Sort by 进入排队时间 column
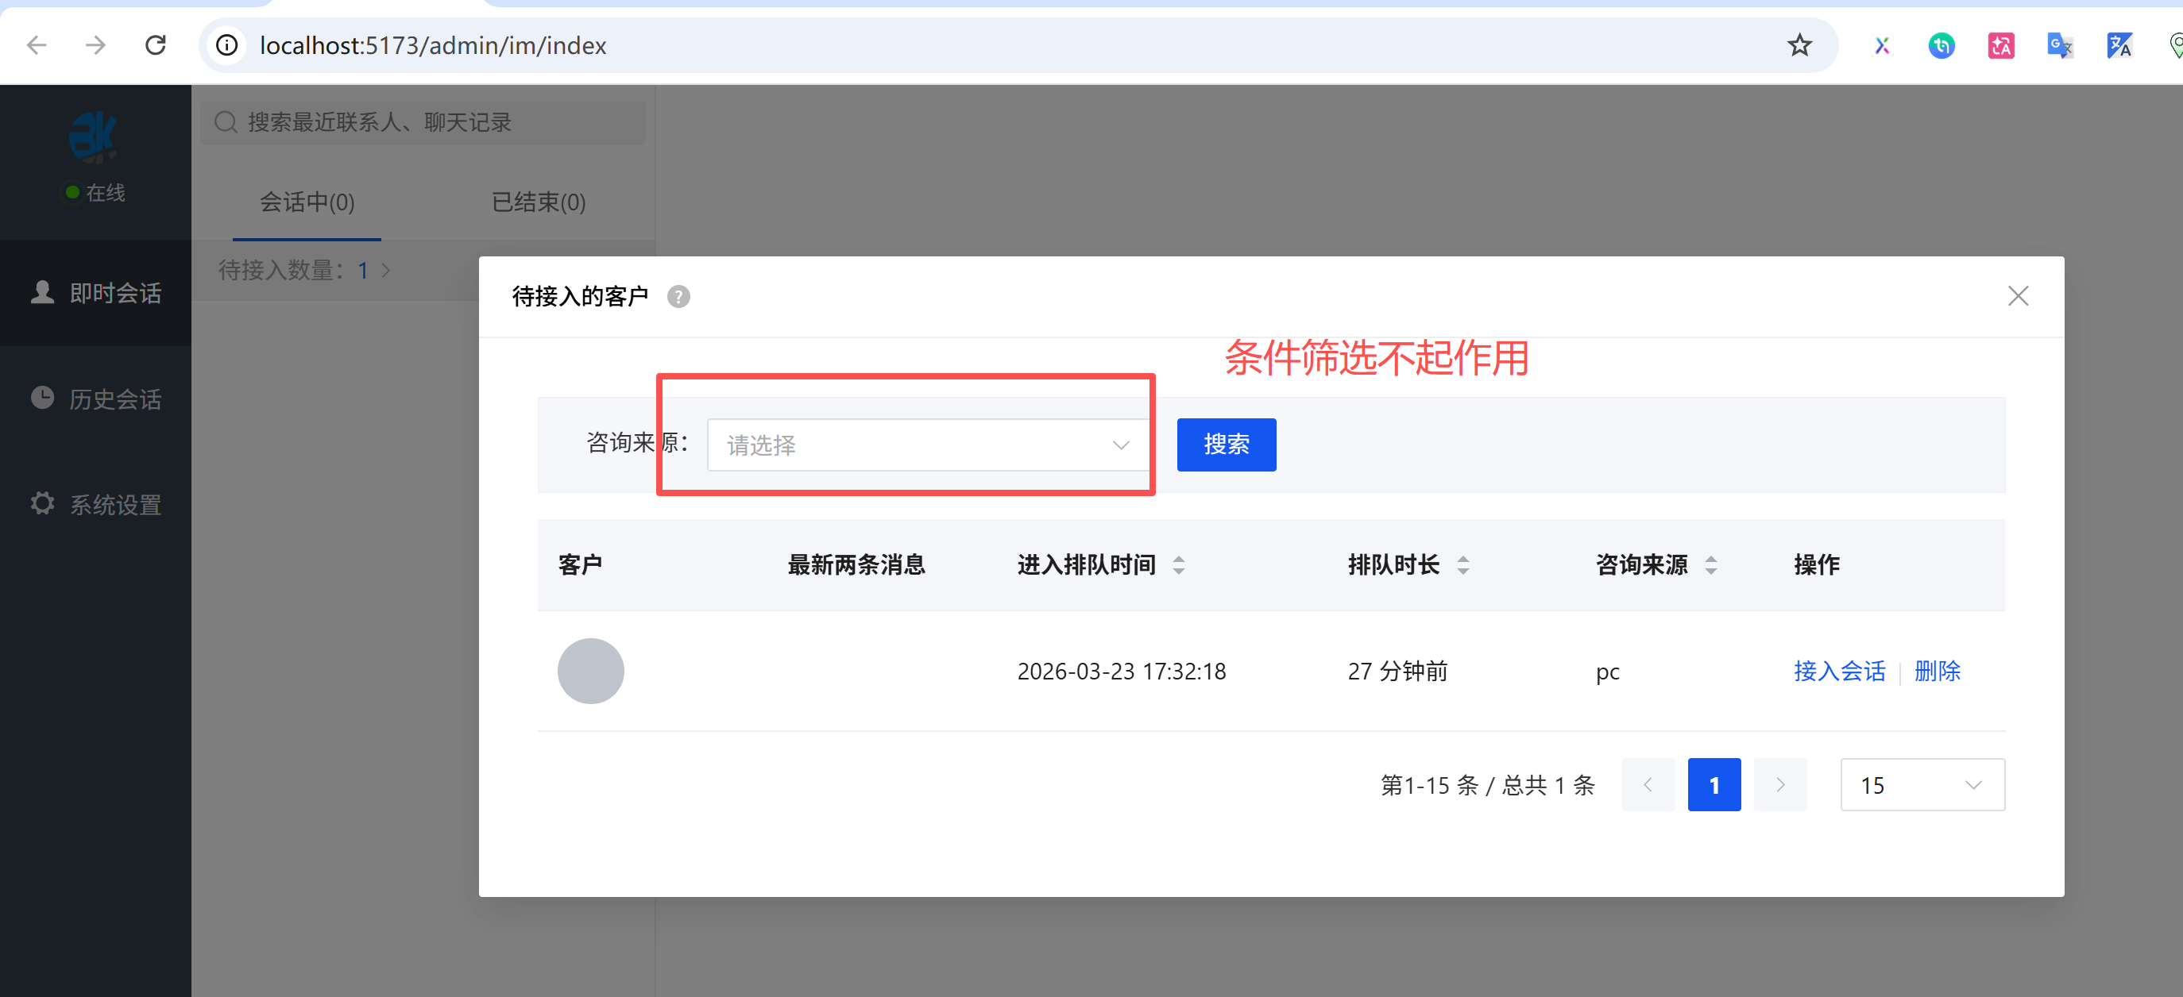Screen dimensions: 2183x997 [1178, 565]
